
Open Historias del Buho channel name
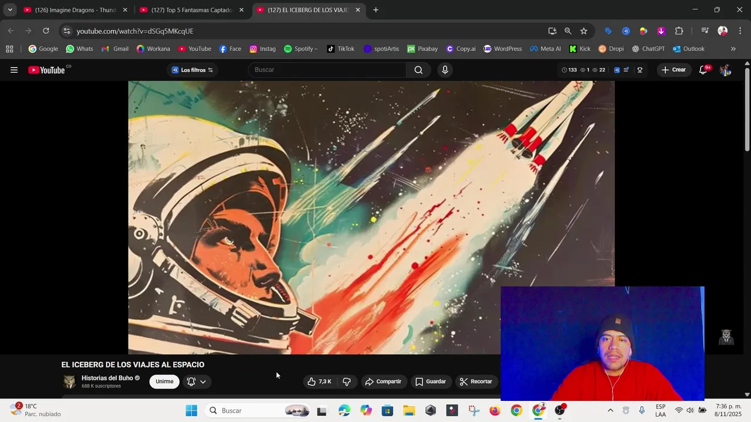pos(107,378)
